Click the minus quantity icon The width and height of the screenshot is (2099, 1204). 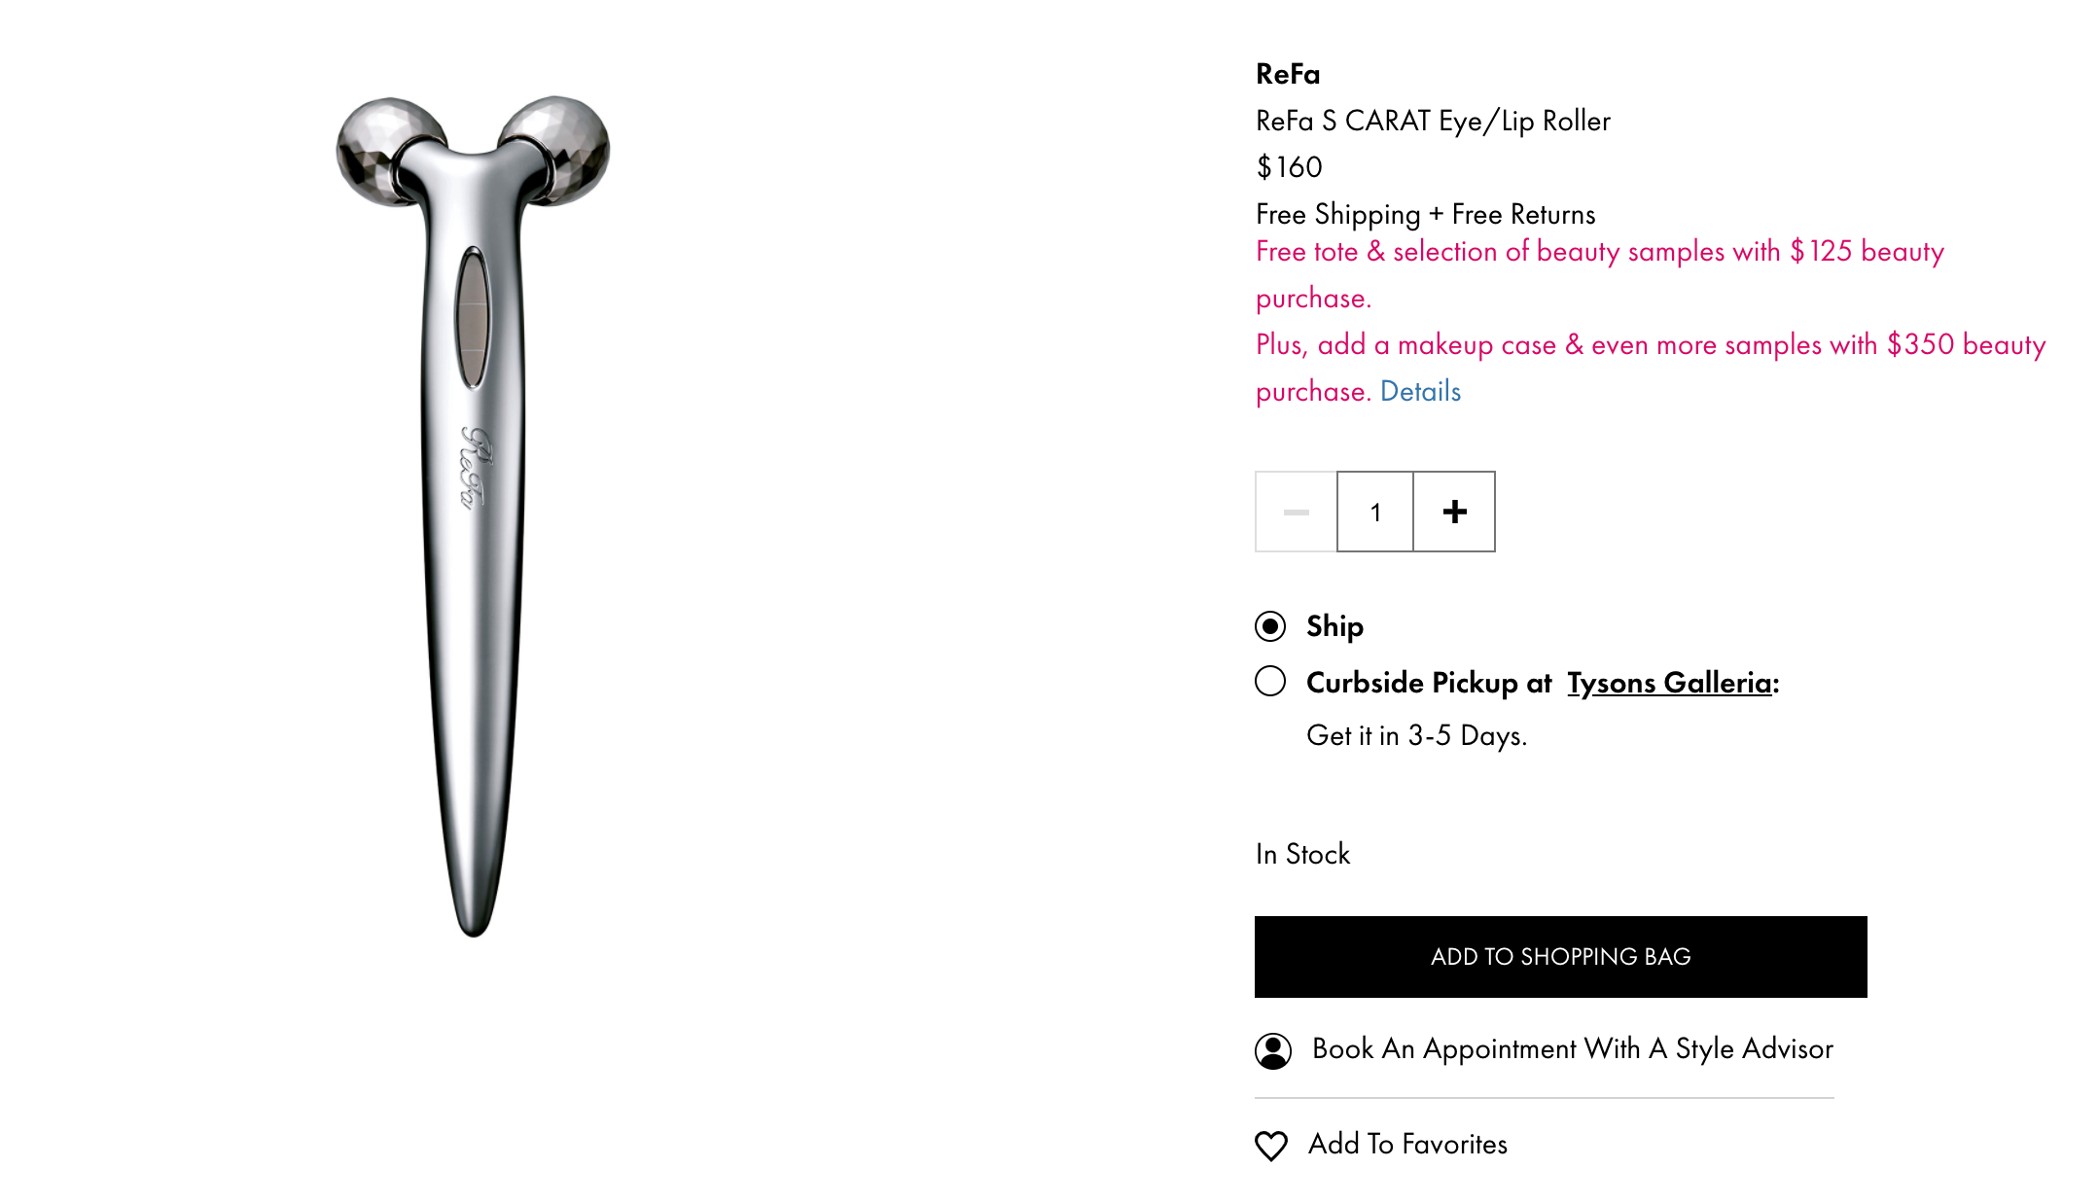click(1296, 512)
